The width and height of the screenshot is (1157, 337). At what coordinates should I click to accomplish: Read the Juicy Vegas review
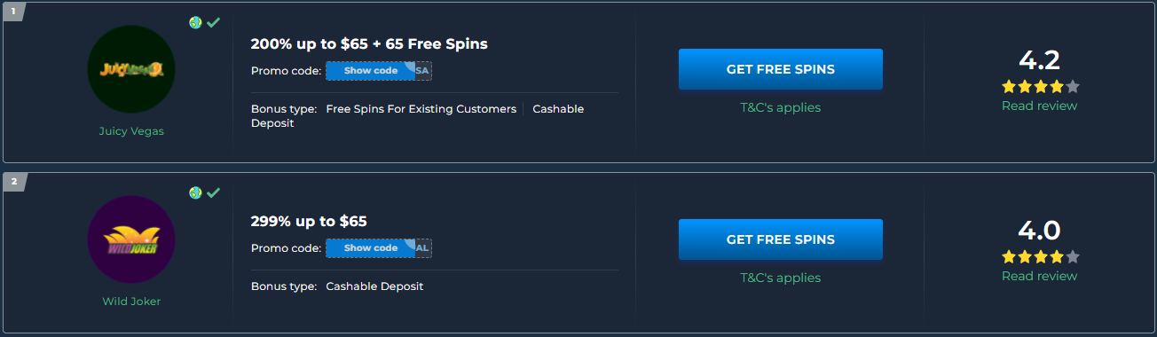tap(1040, 106)
